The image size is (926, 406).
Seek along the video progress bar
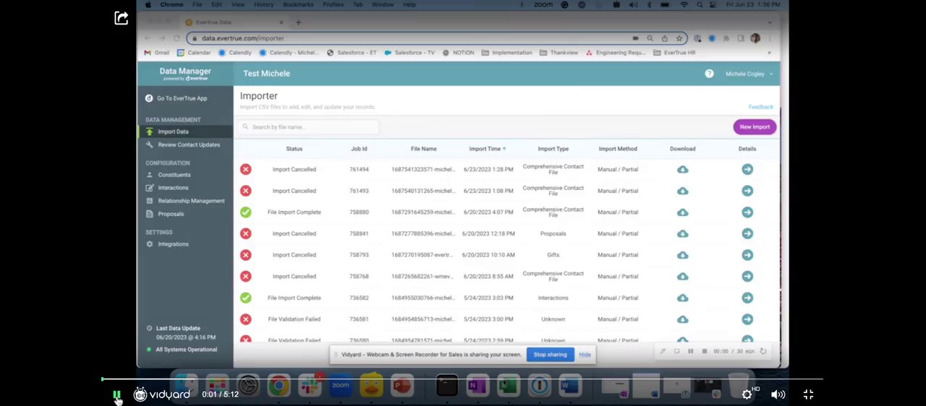pyautogui.click(x=462, y=379)
